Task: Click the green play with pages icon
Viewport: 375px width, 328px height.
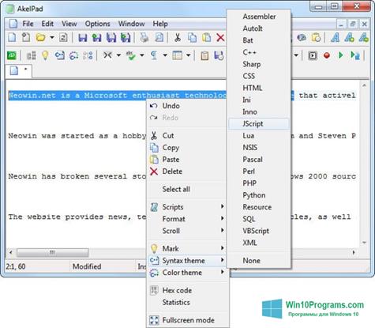Action: tap(355, 55)
